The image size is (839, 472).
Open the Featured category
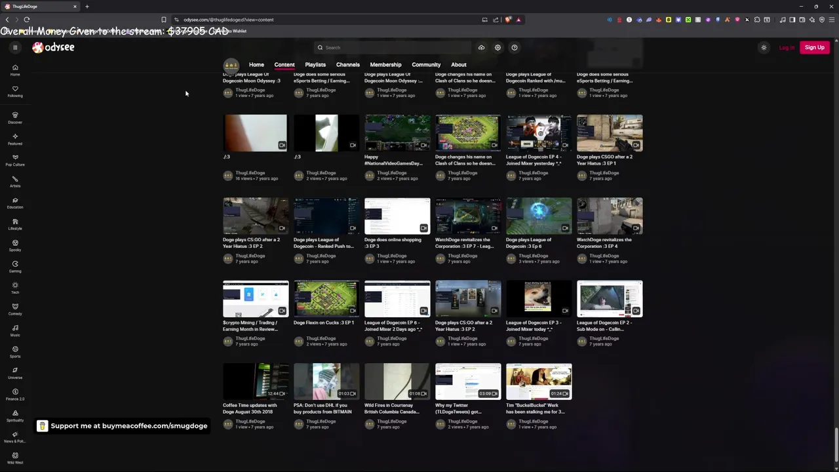pyautogui.click(x=15, y=140)
